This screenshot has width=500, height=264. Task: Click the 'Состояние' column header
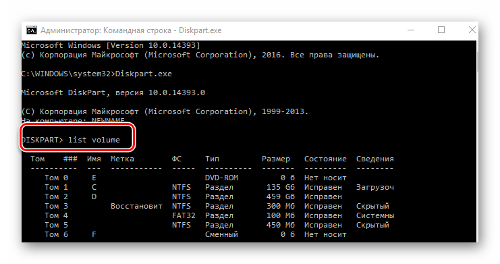(x=325, y=159)
